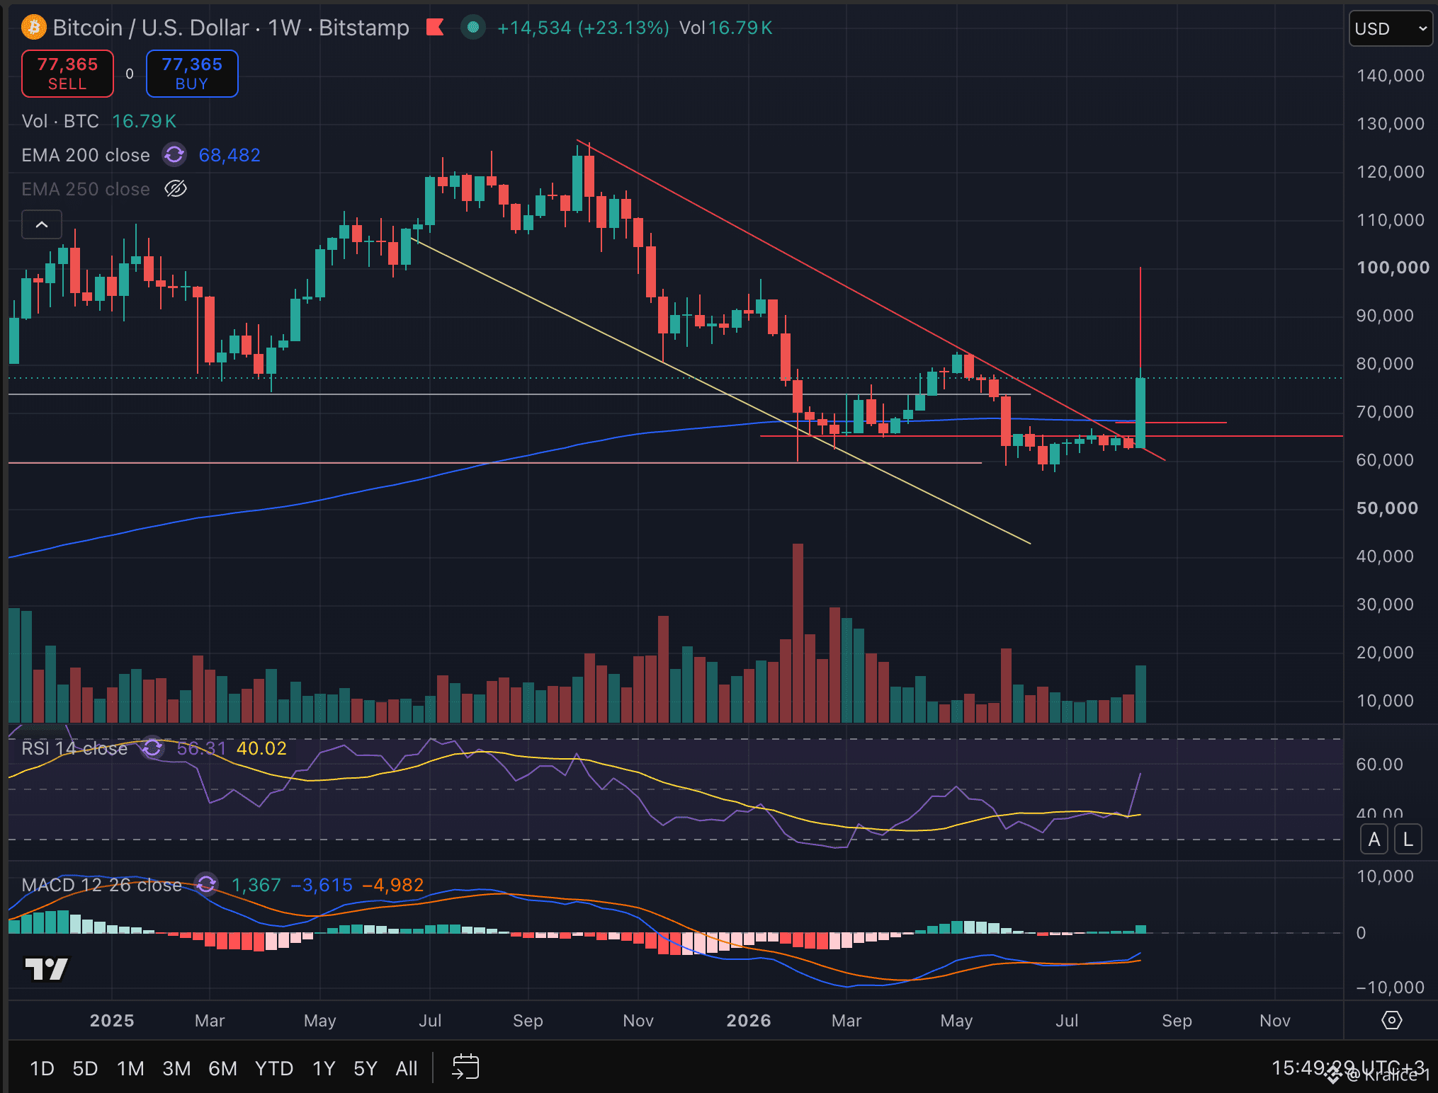Click the Bitcoin logo icon beside the symbol
This screenshot has height=1093, width=1438.
coord(34,28)
